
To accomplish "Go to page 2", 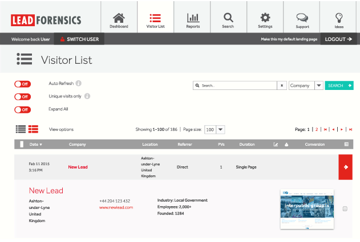I will [317, 129].
